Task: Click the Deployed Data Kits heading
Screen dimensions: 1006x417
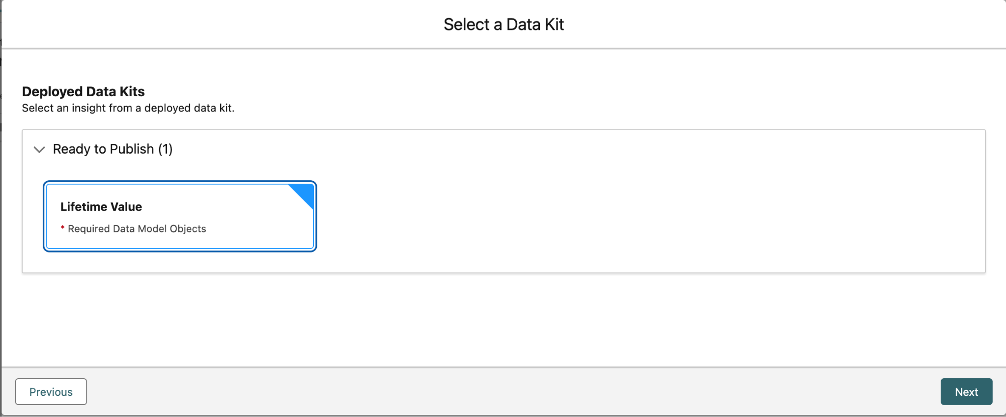Action: point(84,92)
